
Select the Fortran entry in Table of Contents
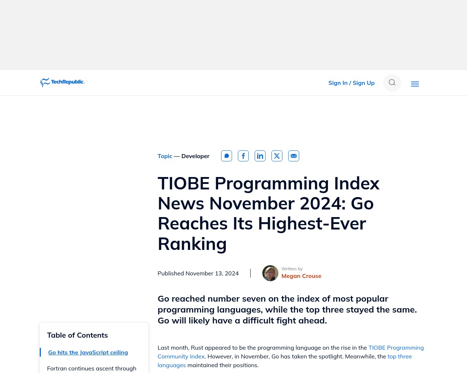92,368
